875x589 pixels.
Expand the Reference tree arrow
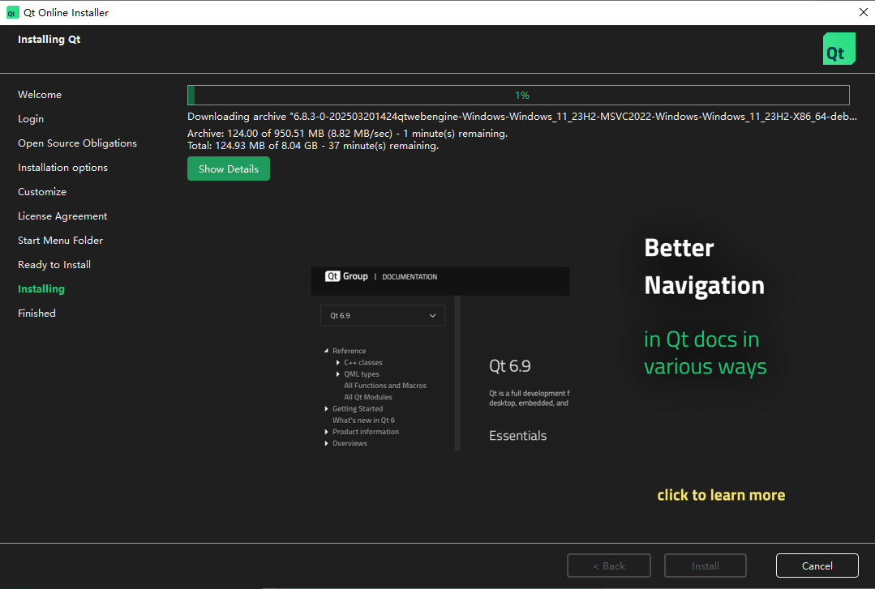pos(327,351)
